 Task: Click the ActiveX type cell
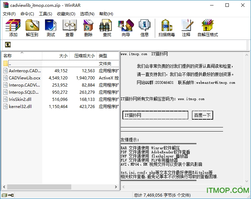[x=109, y=78]
